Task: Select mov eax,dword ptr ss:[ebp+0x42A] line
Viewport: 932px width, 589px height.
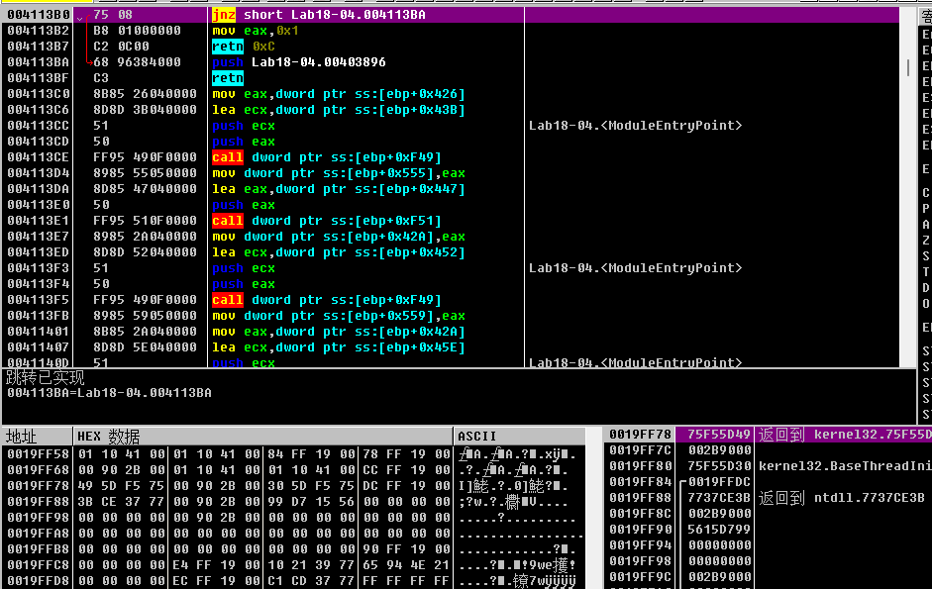Action: pos(338,332)
